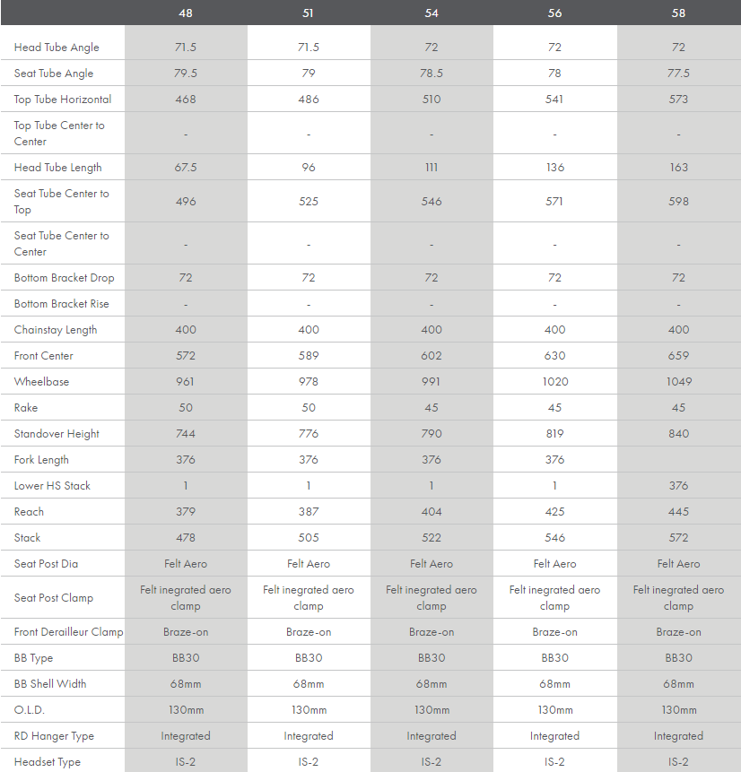Select the Seat Tube Angle row label
This screenshot has height=772, width=741.
pyautogui.click(x=54, y=74)
